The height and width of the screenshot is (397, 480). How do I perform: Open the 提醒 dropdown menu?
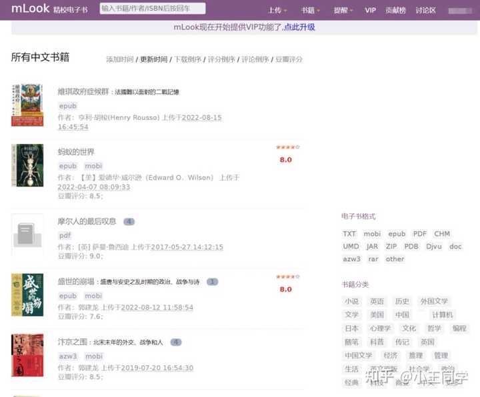pos(343,11)
